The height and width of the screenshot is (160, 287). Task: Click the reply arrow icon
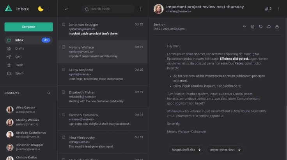244,27
